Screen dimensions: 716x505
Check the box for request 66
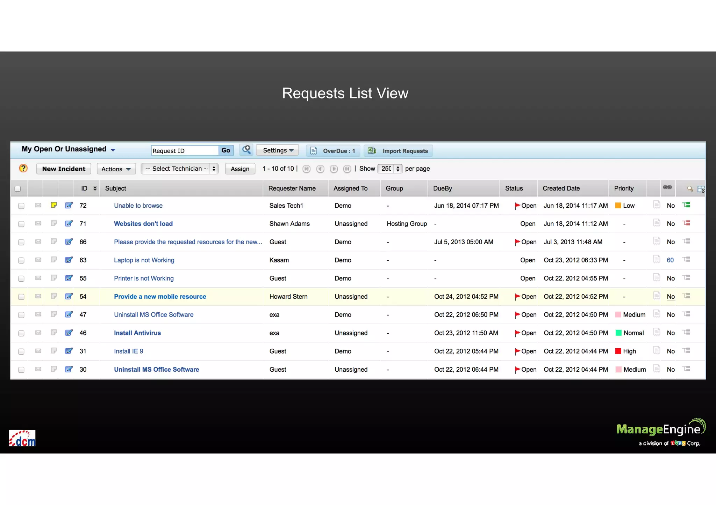[21, 242]
